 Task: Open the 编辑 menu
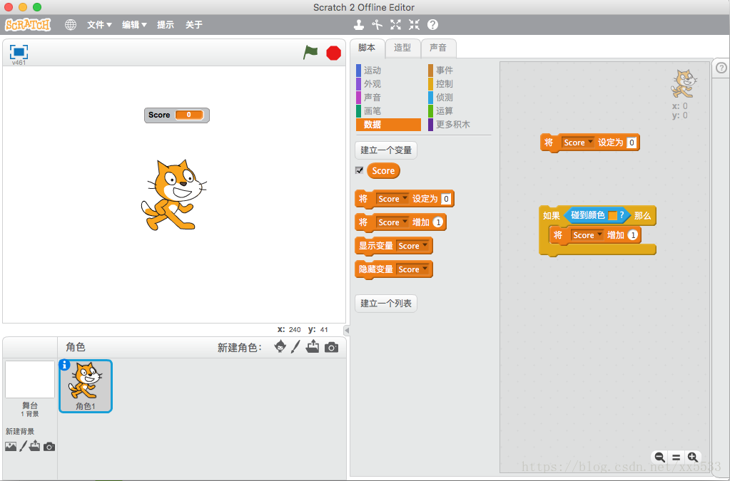134,25
